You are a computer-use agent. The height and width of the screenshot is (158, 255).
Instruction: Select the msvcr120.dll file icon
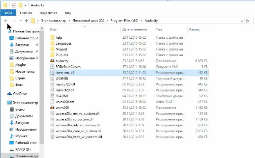[52, 90]
